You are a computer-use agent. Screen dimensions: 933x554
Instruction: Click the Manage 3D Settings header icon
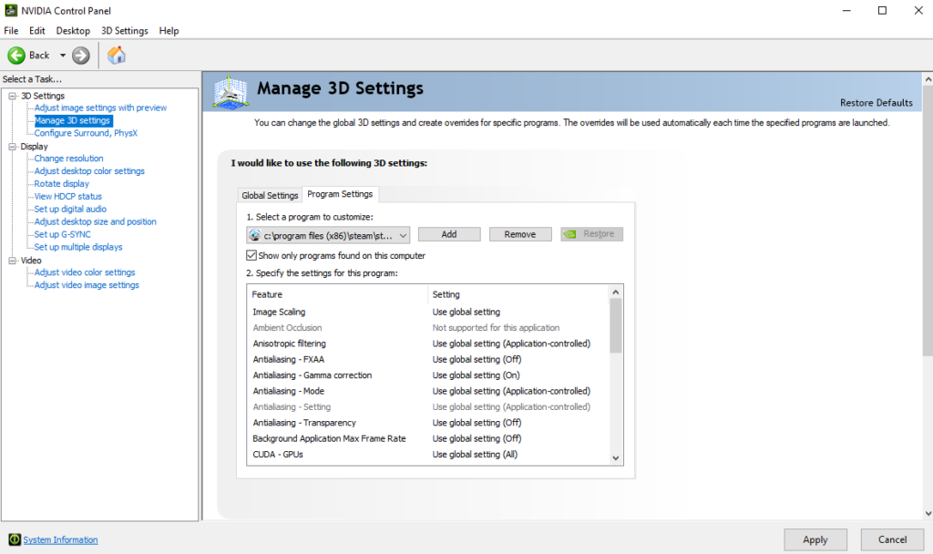point(231,92)
